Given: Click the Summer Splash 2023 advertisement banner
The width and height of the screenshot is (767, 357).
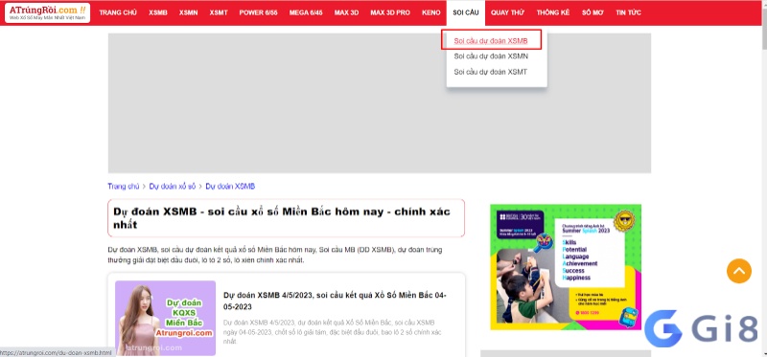Looking at the screenshot, I should (x=566, y=267).
